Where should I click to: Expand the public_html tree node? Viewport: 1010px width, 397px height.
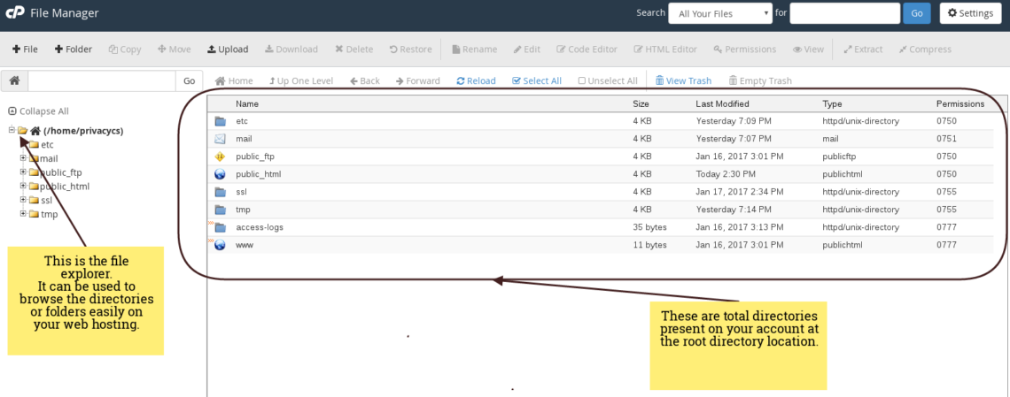(23, 186)
